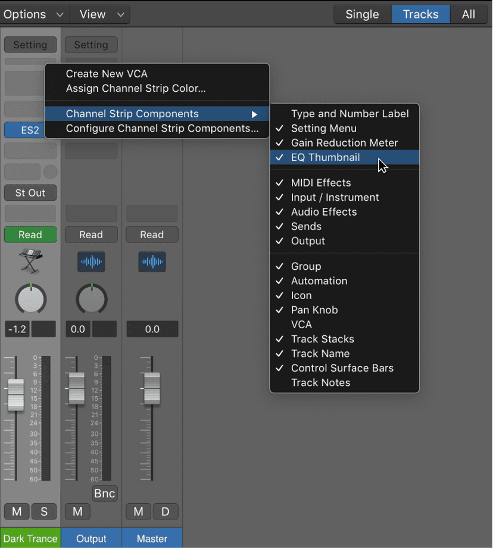The image size is (493, 548).
Task: Enable VCA component in submenu
Action: [x=345, y=324]
